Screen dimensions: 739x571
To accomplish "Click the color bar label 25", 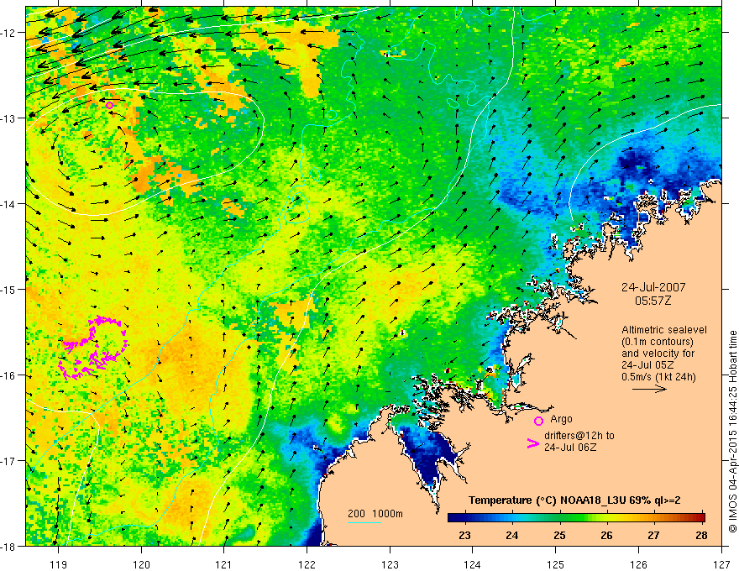I will pos(559,535).
